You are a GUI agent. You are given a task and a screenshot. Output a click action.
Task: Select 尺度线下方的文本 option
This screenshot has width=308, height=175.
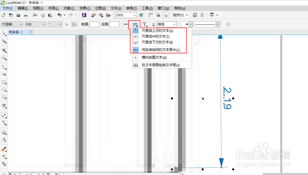point(162,42)
